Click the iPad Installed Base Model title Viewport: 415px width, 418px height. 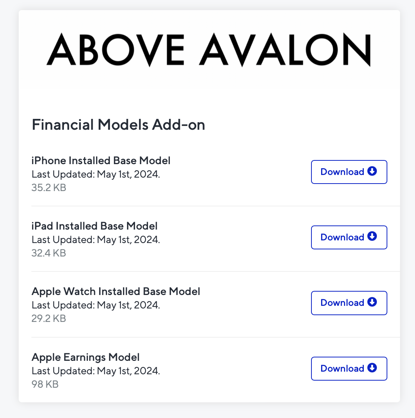click(x=95, y=226)
